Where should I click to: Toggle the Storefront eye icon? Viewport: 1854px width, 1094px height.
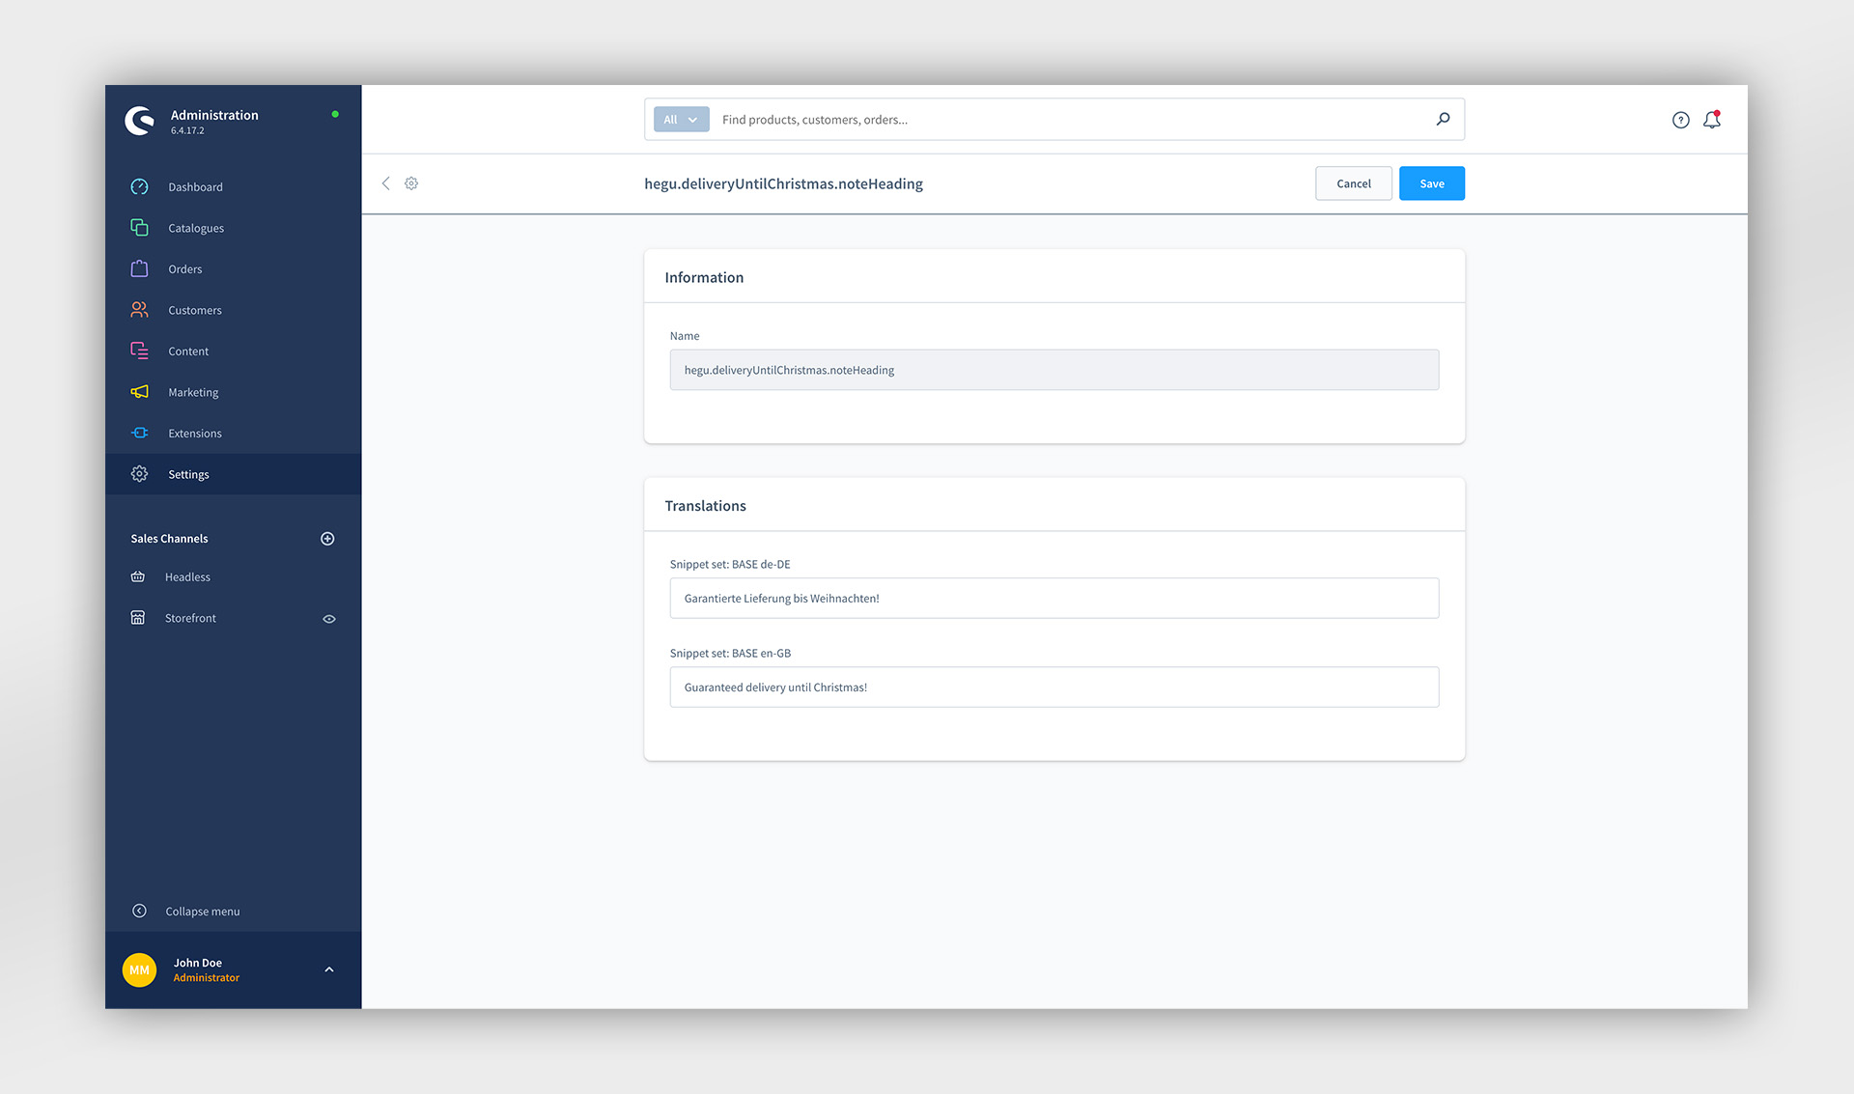pyautogui.click(x=329, y=619)
